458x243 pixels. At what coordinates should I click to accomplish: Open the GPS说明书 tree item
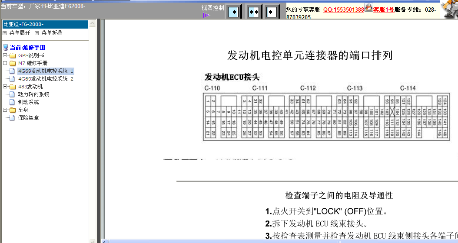click(x=31, y=55)
